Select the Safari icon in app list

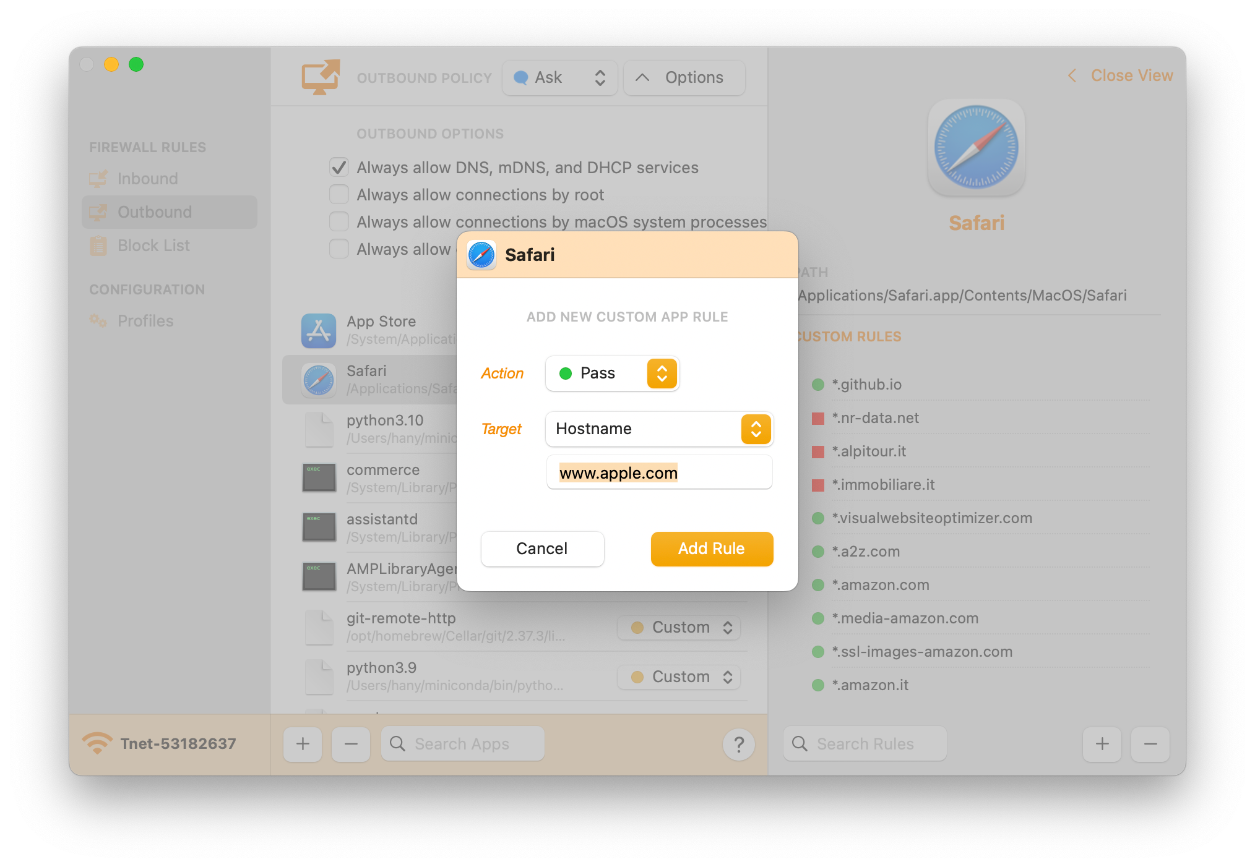click(319, 380)
